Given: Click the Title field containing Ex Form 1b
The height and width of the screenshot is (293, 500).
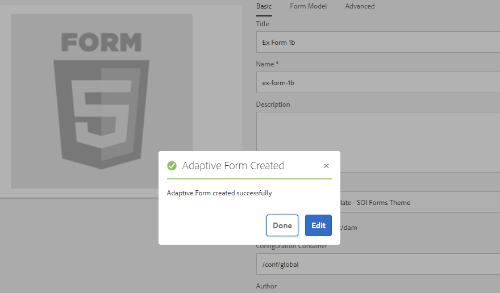Looking at the screenshot, I should (378, 42).
